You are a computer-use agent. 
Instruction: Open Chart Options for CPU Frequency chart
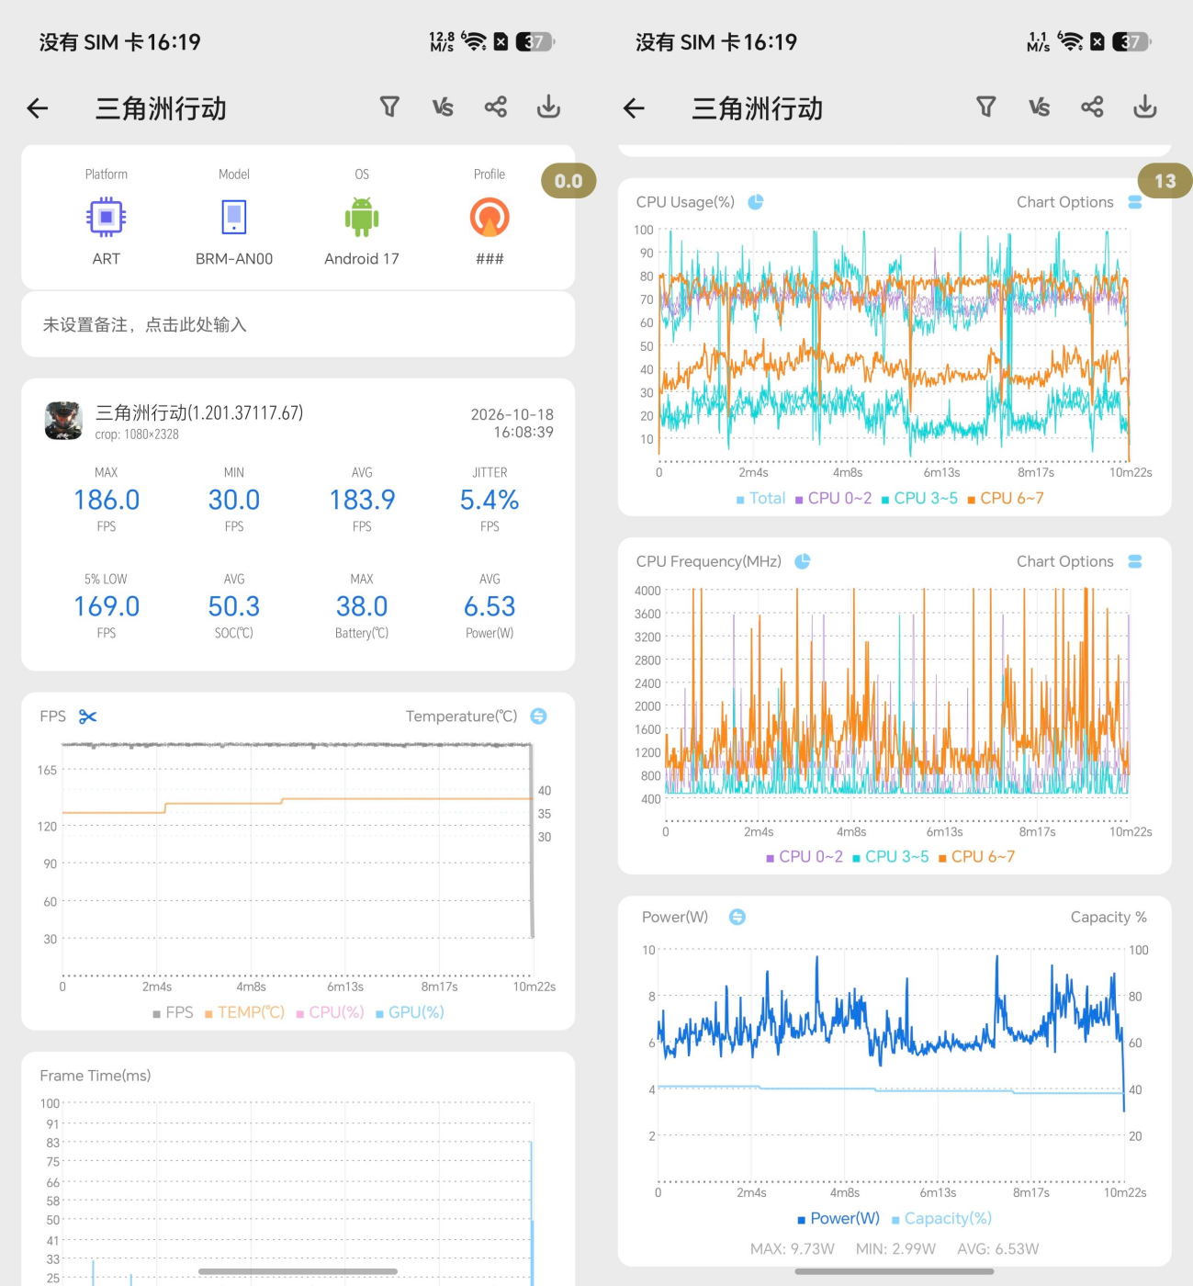pyautogui.click(x=1079, y=561)
